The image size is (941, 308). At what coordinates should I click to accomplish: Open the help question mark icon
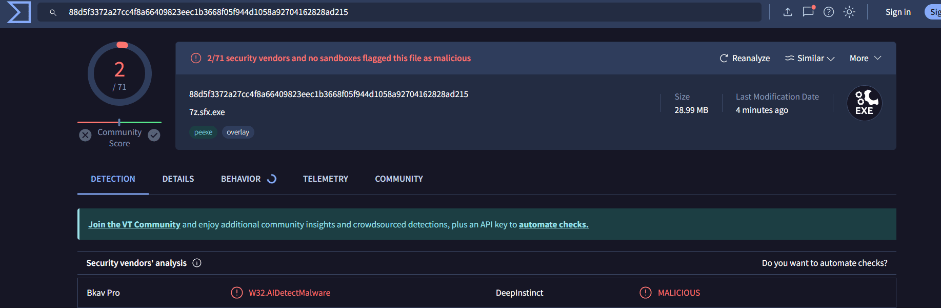click(829, 12)
